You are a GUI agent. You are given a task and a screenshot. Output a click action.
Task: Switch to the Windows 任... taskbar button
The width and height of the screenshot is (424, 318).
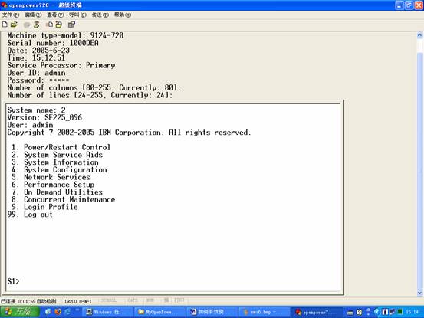point(108,312)
